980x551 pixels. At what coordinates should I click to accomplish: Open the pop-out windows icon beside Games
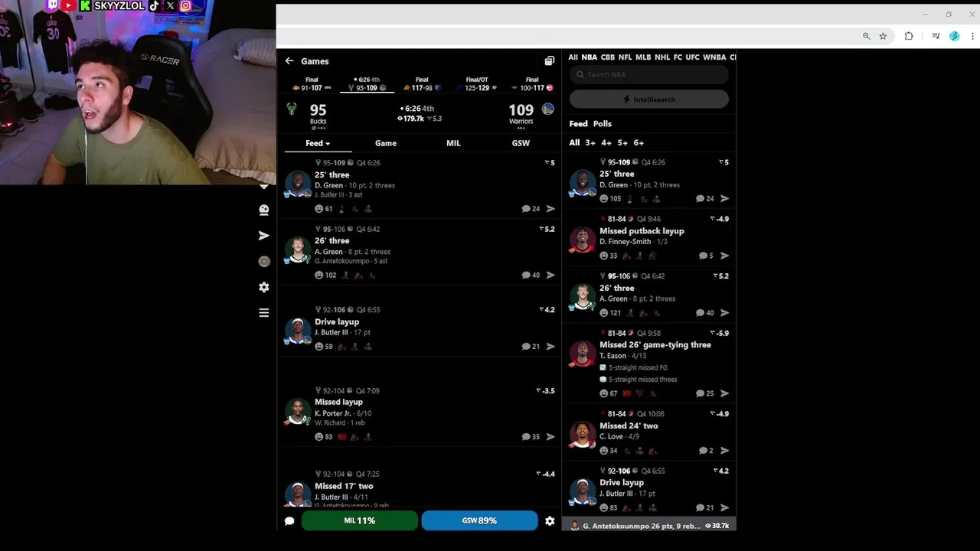pyautogui.click(x=549, y=61)
